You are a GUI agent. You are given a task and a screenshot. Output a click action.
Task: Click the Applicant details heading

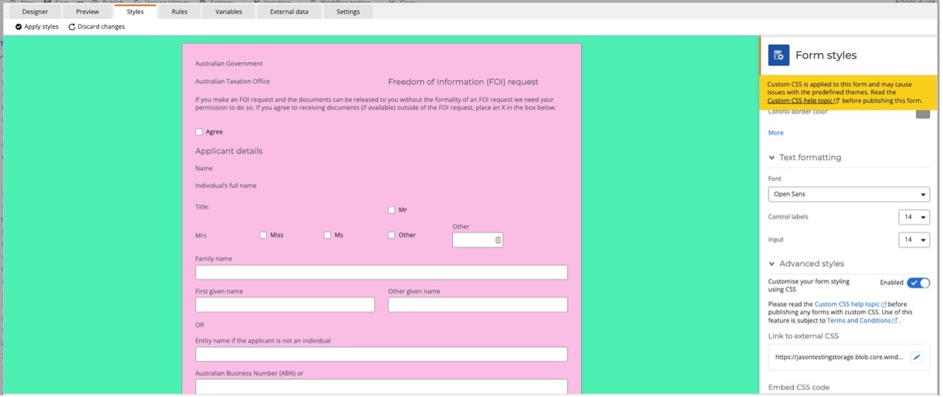(x=230, y=152)
